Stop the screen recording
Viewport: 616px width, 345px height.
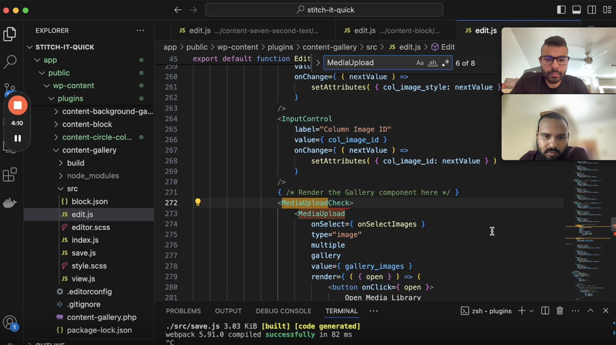click(17, 105)
